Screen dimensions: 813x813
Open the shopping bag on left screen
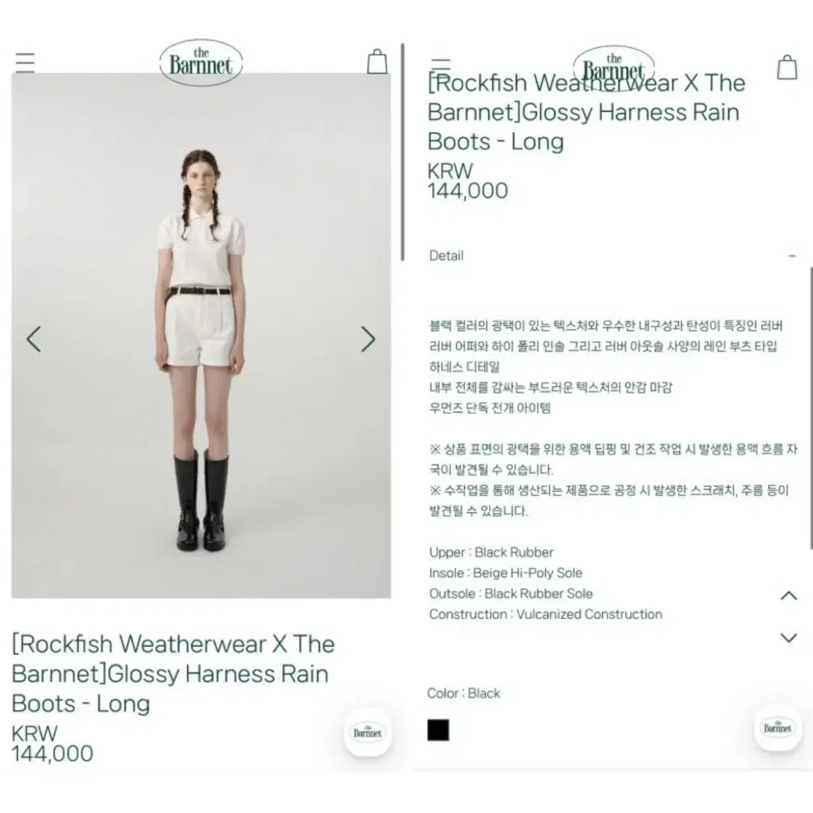point(377,62)
